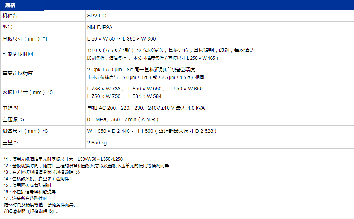Select the 印刷条件，清洁条件 sub-line
The width and height of the screenshot is (354, 219).
[x=153, y=58]
